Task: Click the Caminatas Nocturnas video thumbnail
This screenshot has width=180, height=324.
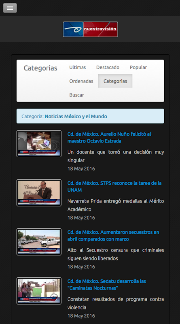Action: 39,291
